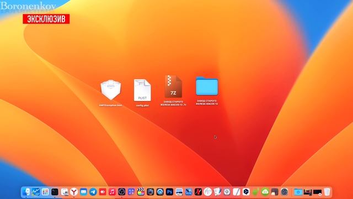The width and height of the screenshot is (353, 199).
Task: Open QuickTime Player in the Dock
Action: click(x=160, y=192)
